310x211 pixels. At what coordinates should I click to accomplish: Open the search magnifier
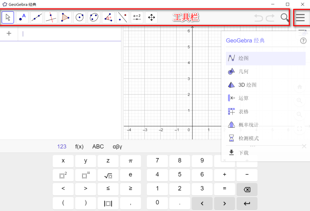(x=285, y=17)
